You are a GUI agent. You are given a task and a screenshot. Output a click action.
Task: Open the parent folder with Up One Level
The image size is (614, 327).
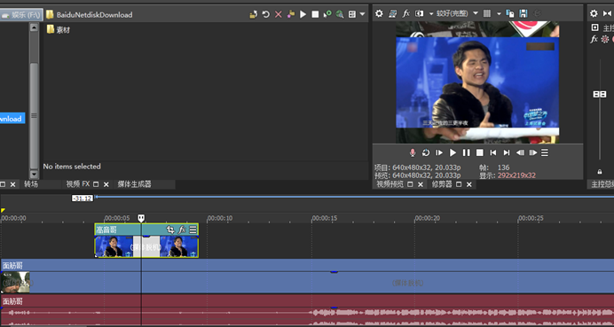click(x=254, y=14)
